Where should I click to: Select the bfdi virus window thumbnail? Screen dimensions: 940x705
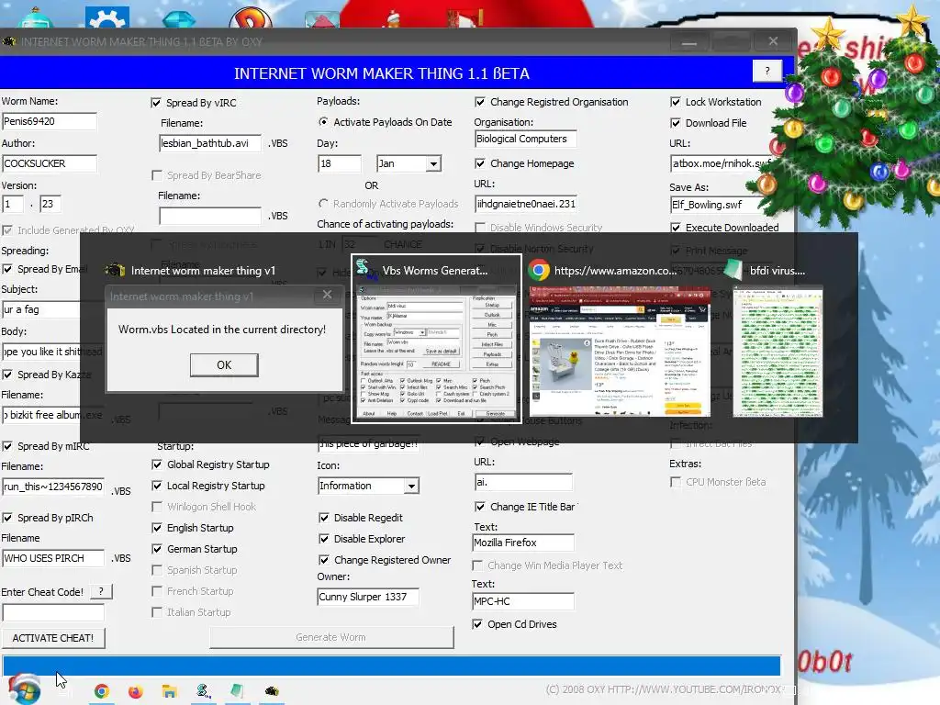coord(778,352)
